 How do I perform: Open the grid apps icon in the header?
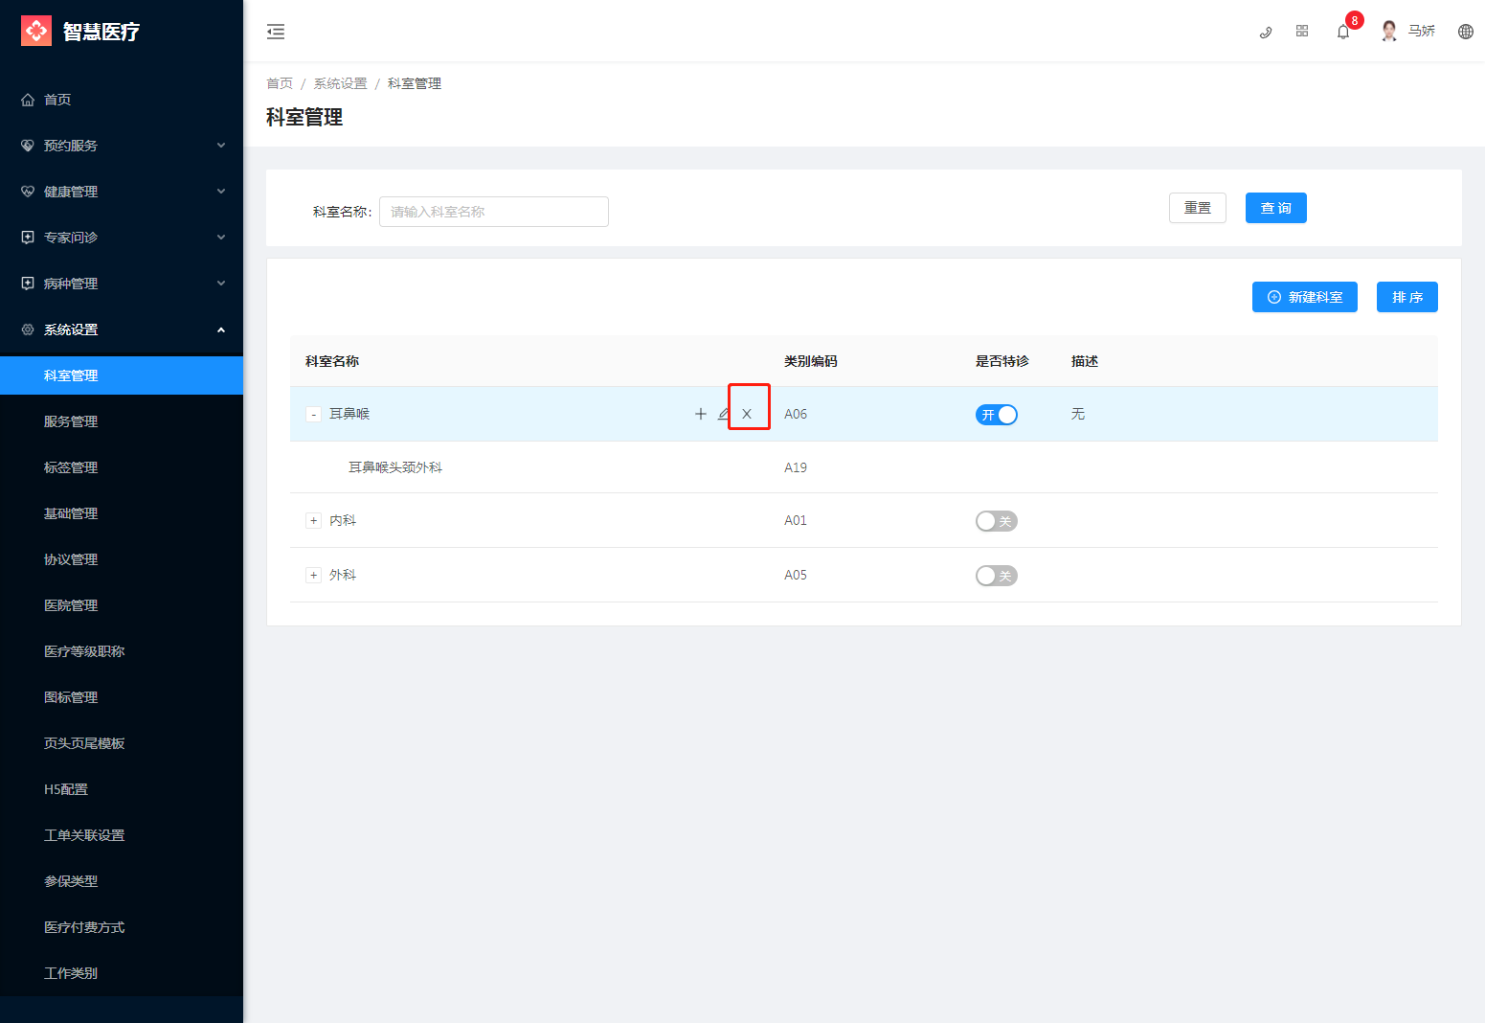tap(1302, 32)
